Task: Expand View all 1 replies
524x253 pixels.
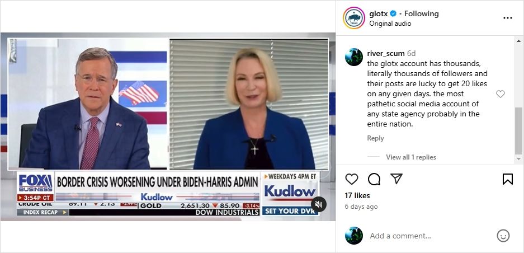Action: click(411, 157)
